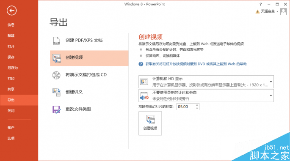Choose 关闭 in the sidebar
290x161 pixels.
11,111
